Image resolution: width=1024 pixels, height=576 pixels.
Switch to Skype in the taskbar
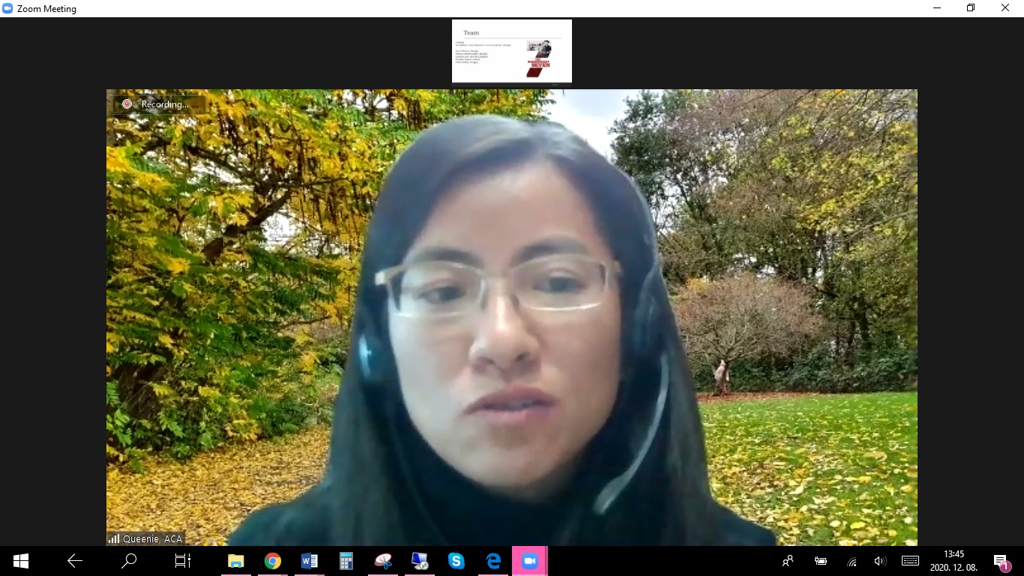tap(456, 561)
